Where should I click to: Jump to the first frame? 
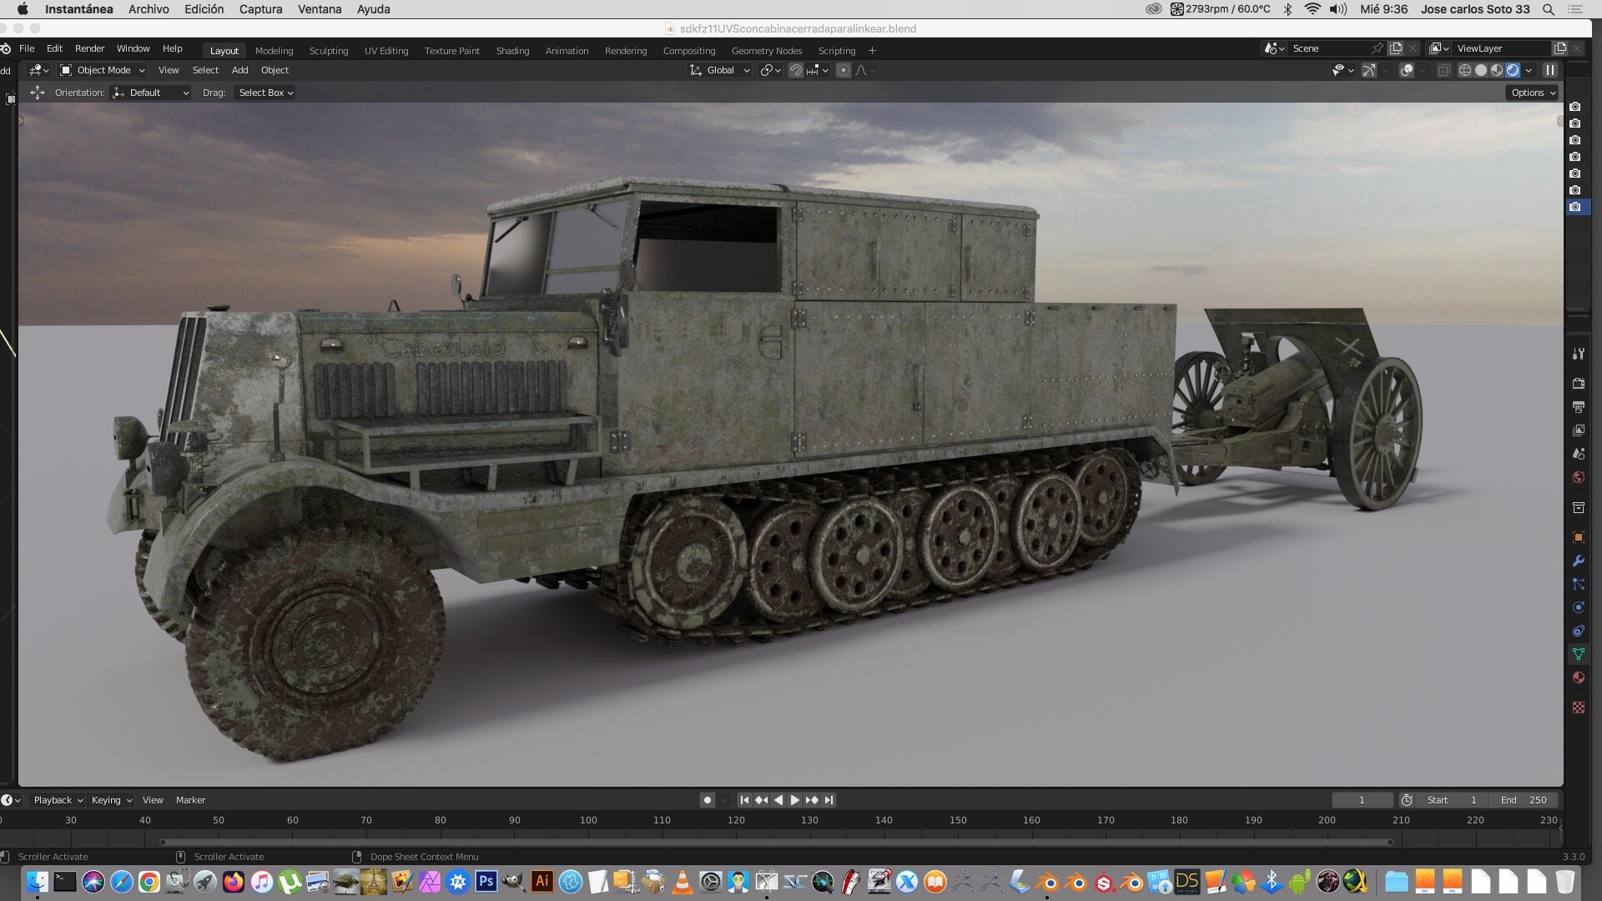tap(744, 800)
